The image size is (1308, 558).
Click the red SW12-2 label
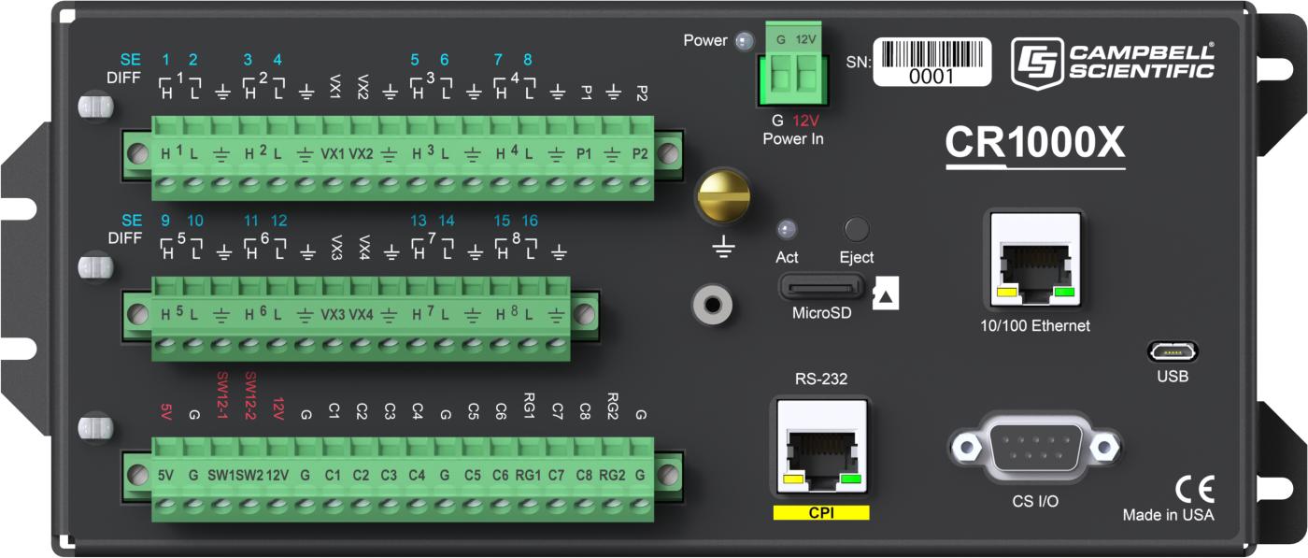[x=250, y=396]
